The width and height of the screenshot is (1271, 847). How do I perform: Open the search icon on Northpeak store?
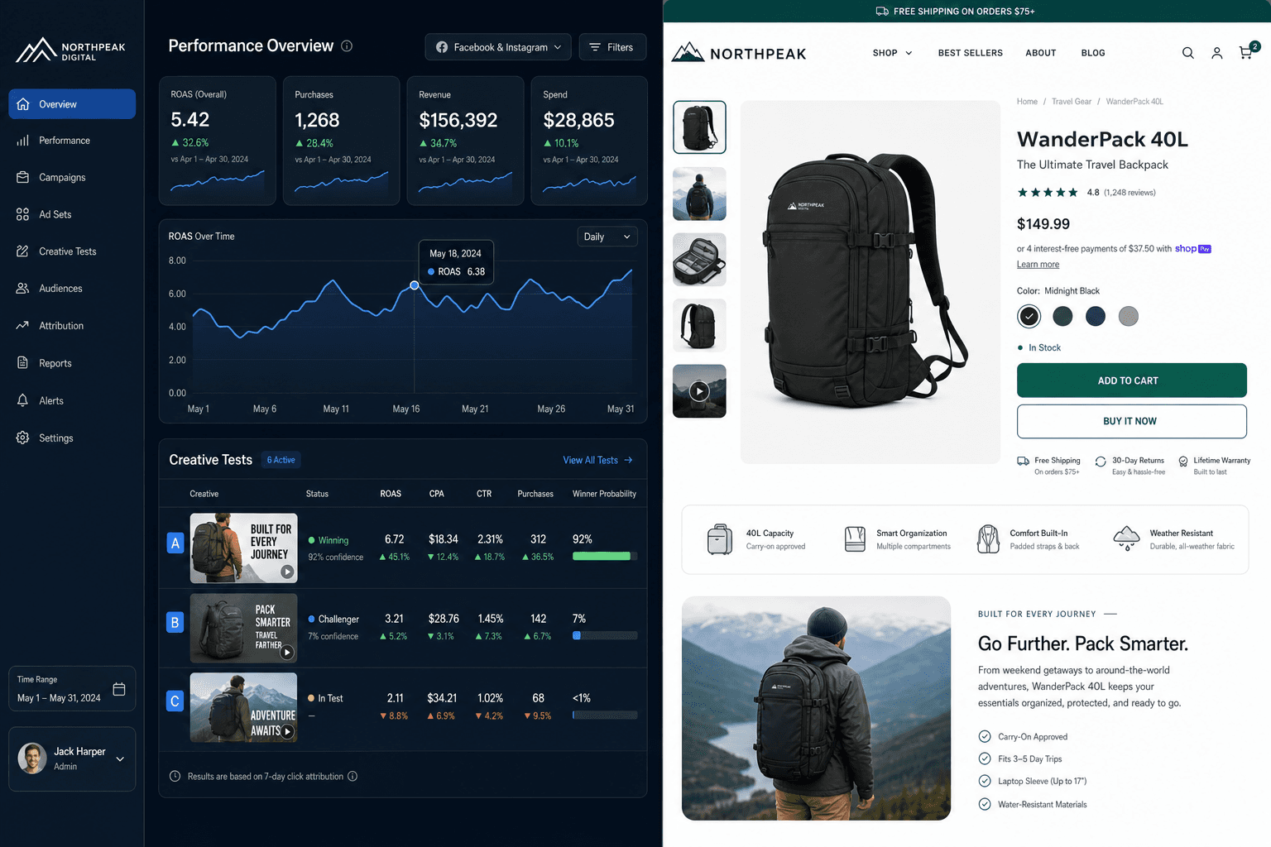tap(1187, 53)
